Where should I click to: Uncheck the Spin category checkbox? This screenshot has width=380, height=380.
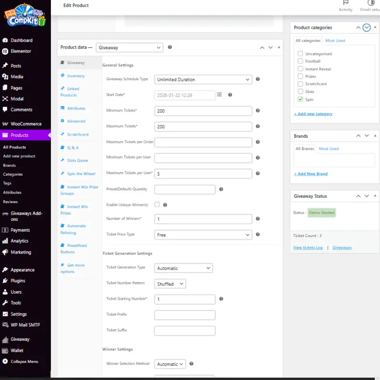(x=300, y=99)
